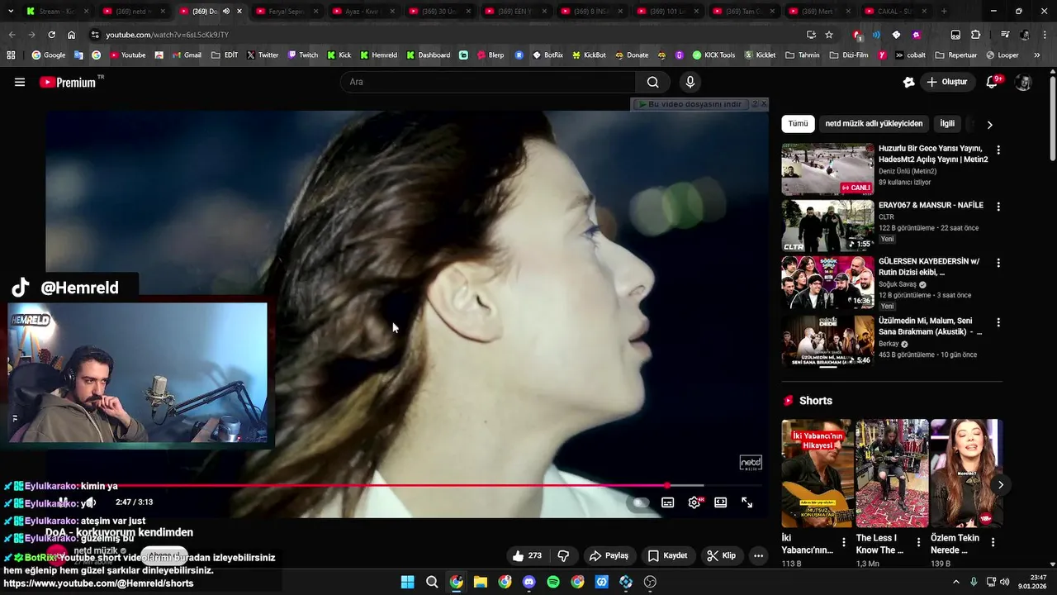The image size is (1057, 595).
Task: Open the Oluştur create button
Action: coord(946,82)
